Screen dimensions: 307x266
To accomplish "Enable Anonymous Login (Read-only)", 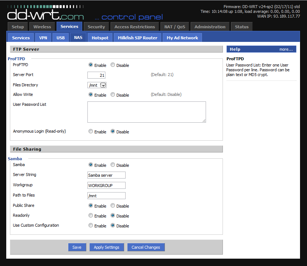I will tap(91, 132).
